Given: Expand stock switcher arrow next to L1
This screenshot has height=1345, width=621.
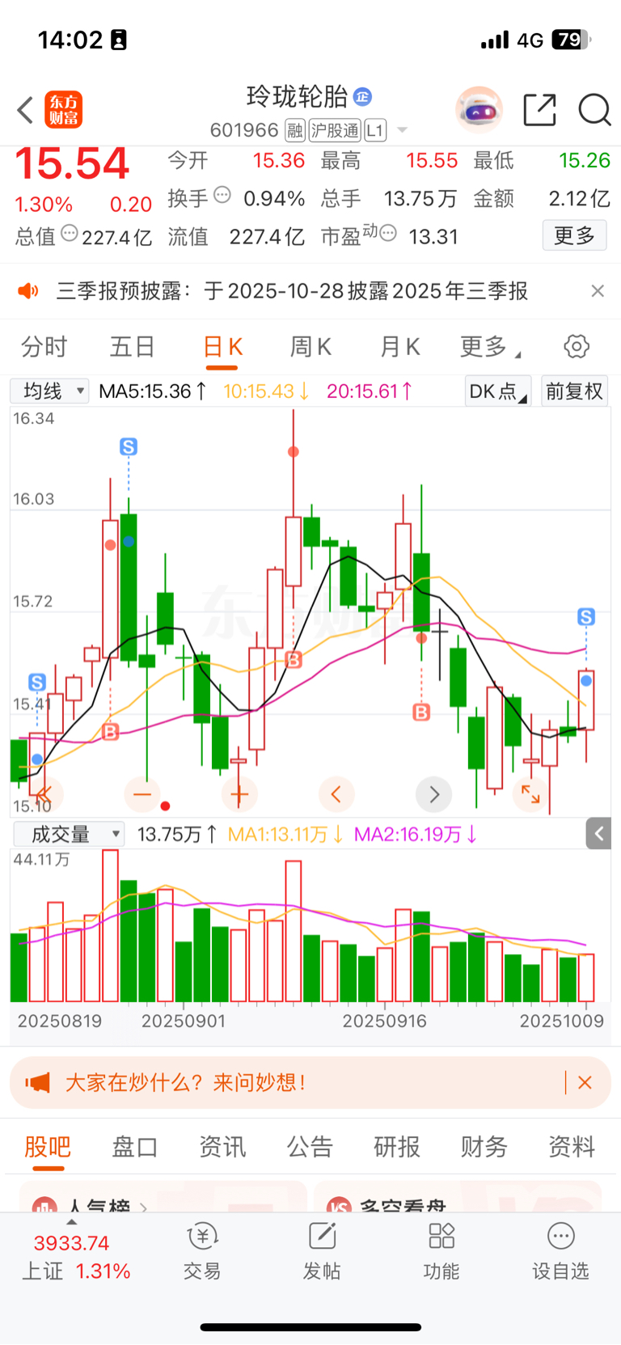Looking at the screenshot, I should [x=402, y=130].
